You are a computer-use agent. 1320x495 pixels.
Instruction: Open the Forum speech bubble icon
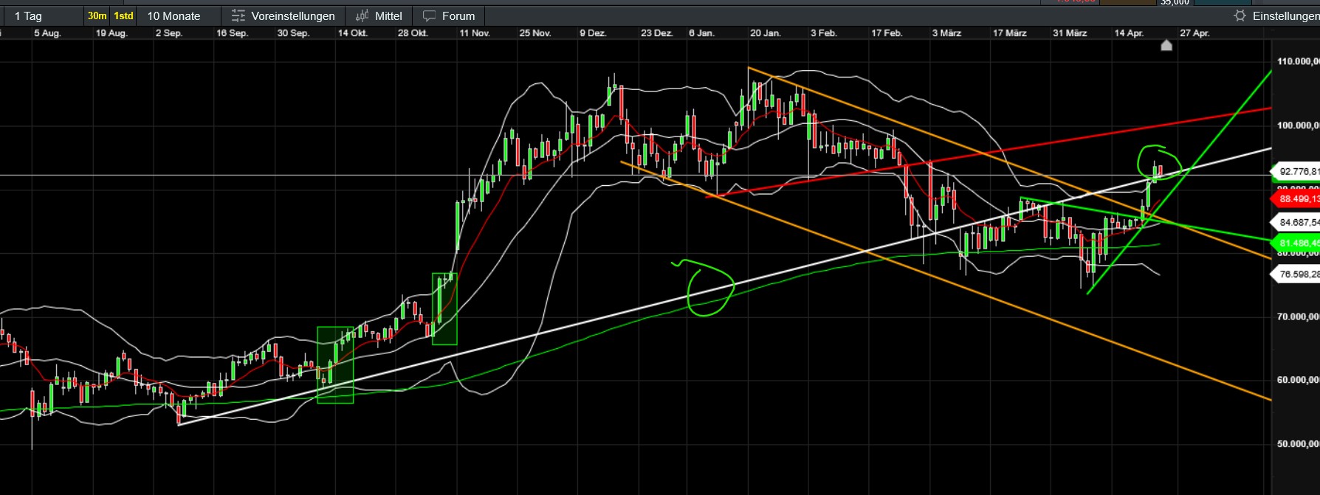[x=429, y=15]
